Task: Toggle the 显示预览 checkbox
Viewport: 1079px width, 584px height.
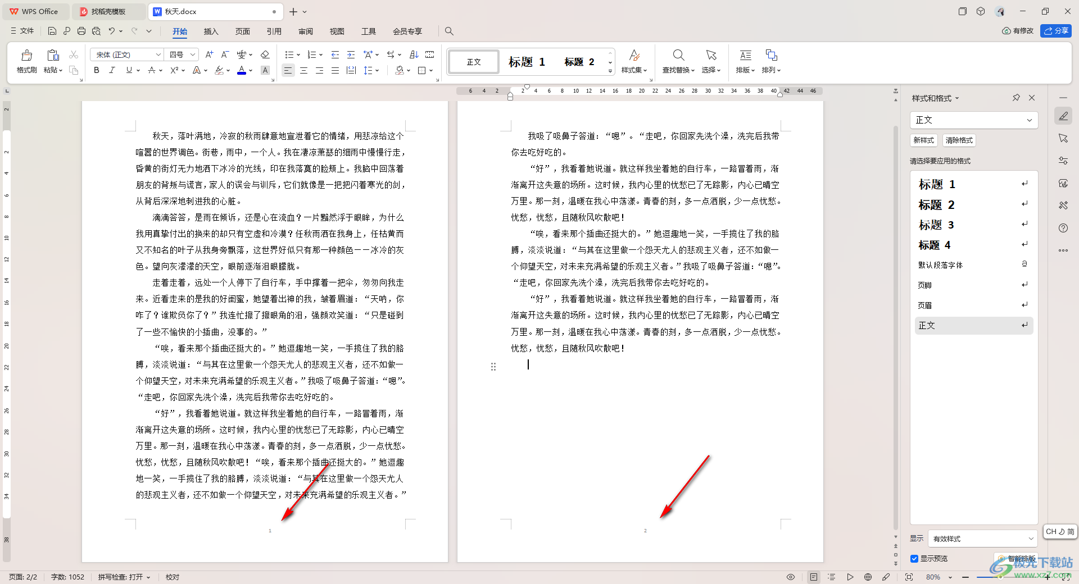Action: 914,559
